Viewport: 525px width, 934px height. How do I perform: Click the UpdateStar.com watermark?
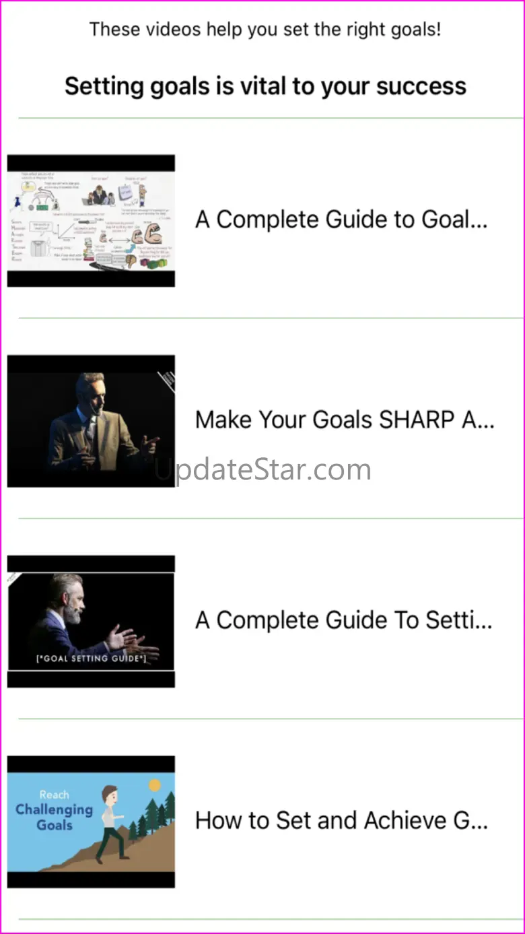click(x=263, y=469)
